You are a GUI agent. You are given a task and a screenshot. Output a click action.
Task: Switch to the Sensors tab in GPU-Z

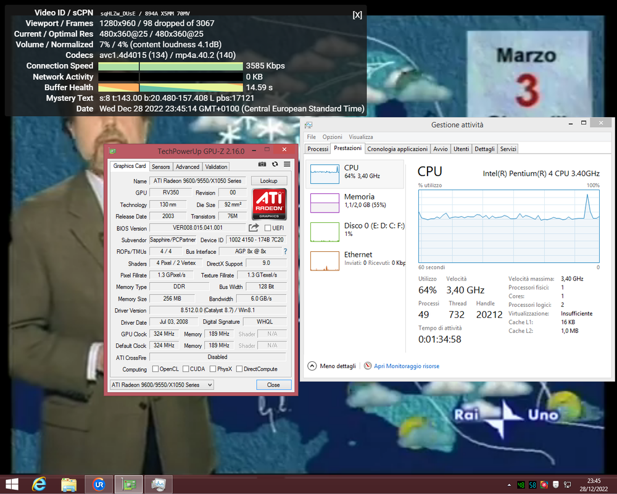[x=160, y=167]
